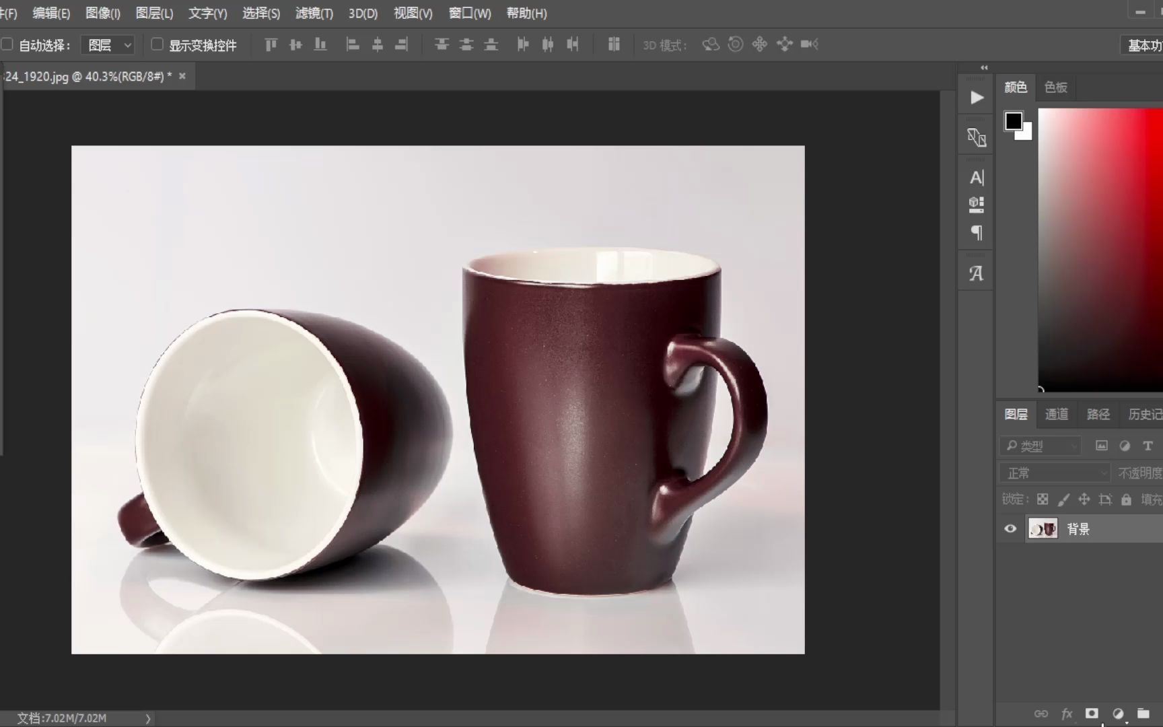Open the 选择(S) menu
Screen dimensions: 1163x727
tap(261, 13)
